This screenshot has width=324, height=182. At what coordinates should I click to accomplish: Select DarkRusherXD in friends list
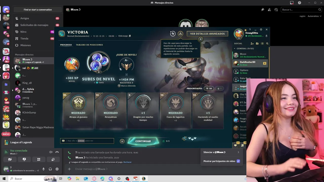click(250, 63)
